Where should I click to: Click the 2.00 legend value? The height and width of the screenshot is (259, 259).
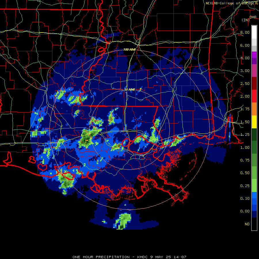click(x=245, y=96)
